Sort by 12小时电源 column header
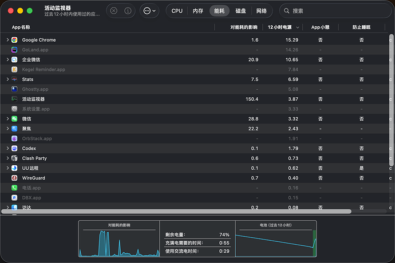This screenshot has width=395, height=263. 279,27
